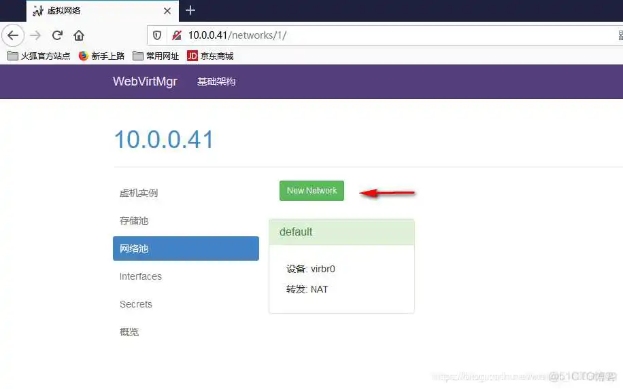Open the Interfaces sidebar item
Viewport: 623px width, 389px height.
click(x=186, y=276)
